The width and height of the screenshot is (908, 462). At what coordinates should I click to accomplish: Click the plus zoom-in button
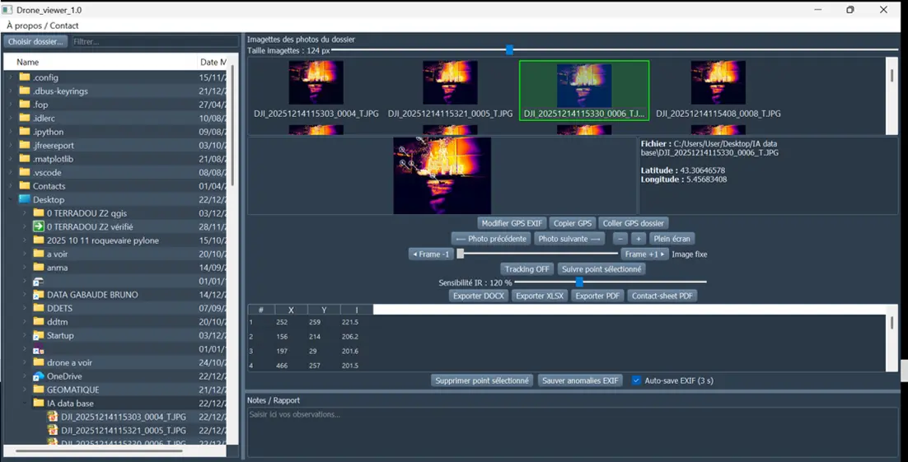point(638,239)
